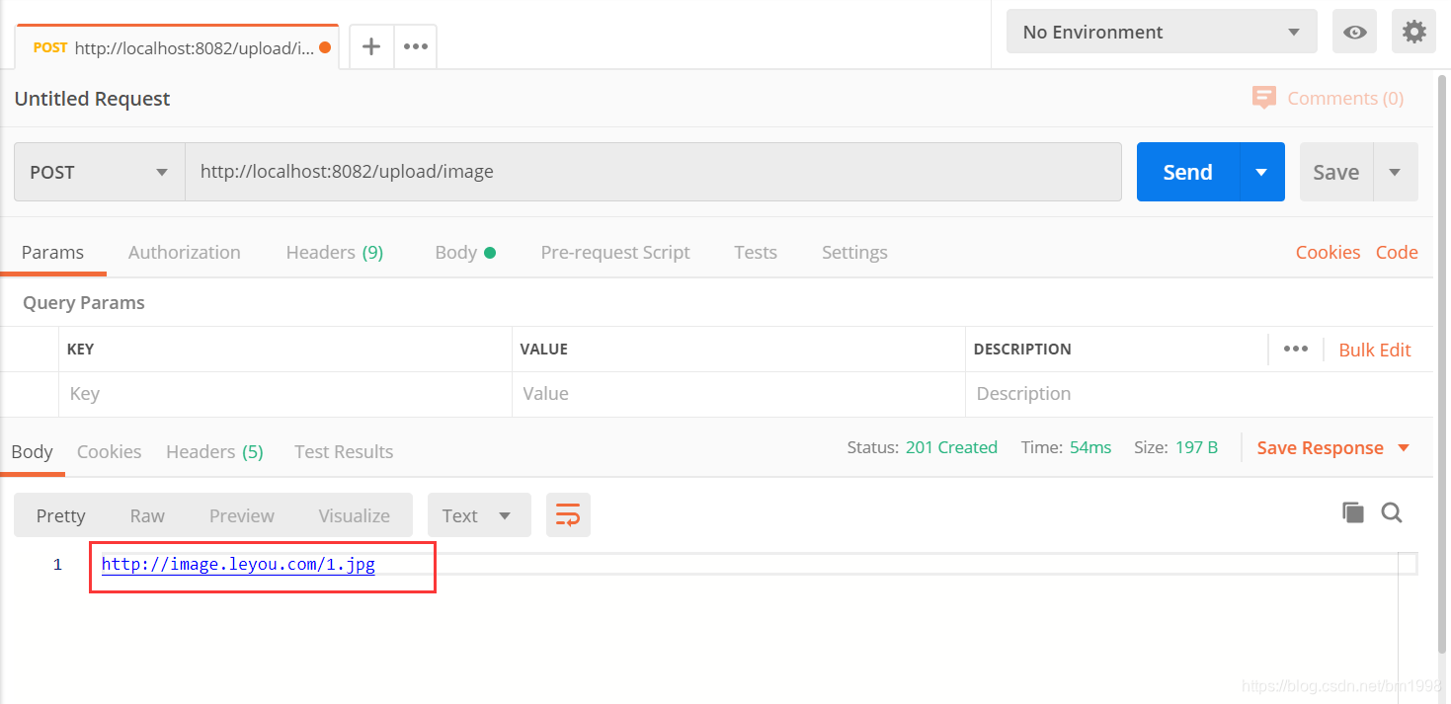Screen dimensions: 1451x704
Task: Click the http://image.leyou.com/1.jpg response link
Action: click(x=238, y=565)
